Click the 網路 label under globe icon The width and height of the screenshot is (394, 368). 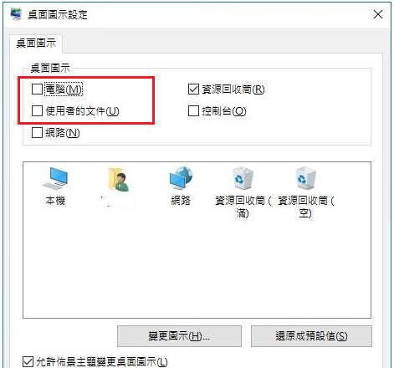point(181,201)
